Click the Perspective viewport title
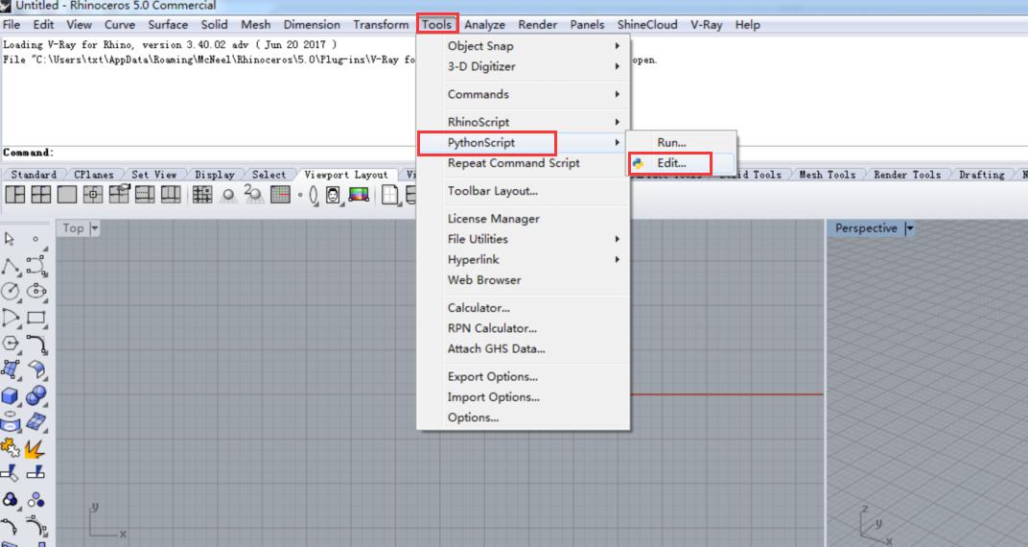This screenshot has width=1028, height=547. (865, 228)
